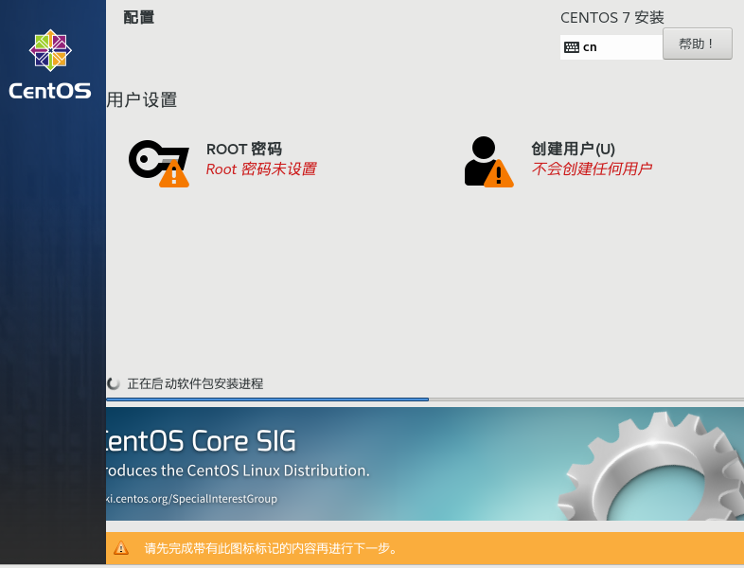Open the ROOT password key icon
Screen dimensions: 744x568
coord(159,163)
